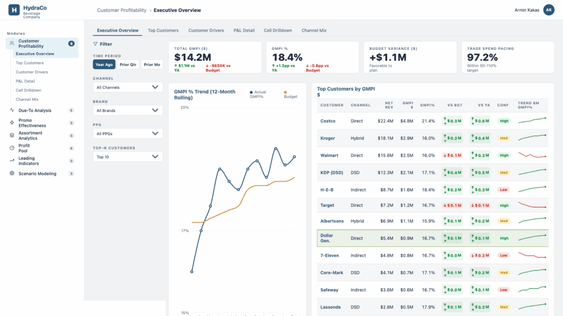Open Channel Mix in sidebar
Screen dimensions: 563x316
[27, 99]
